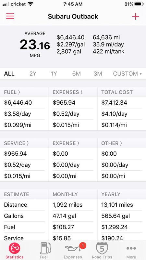
Task: Expand the SERVICE section header
Action: (x=17, y=143)
